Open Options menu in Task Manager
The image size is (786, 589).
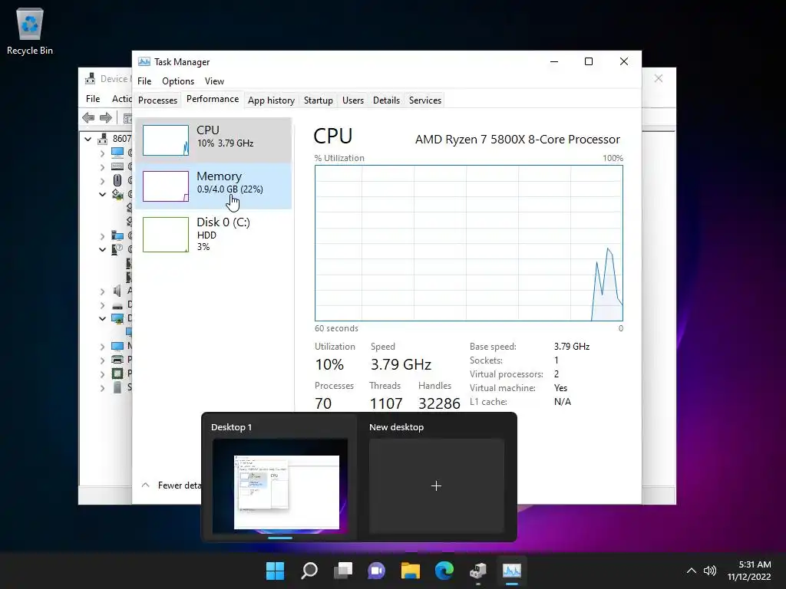(x=178, y=81)
